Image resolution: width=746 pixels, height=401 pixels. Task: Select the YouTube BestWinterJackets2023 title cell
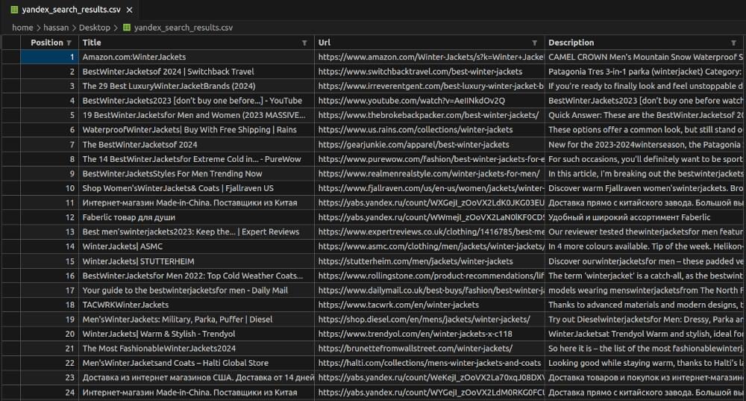pyautogui.click(x=196, y=101)
